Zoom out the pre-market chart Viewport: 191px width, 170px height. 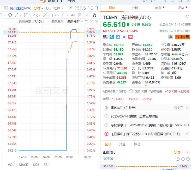91,22
